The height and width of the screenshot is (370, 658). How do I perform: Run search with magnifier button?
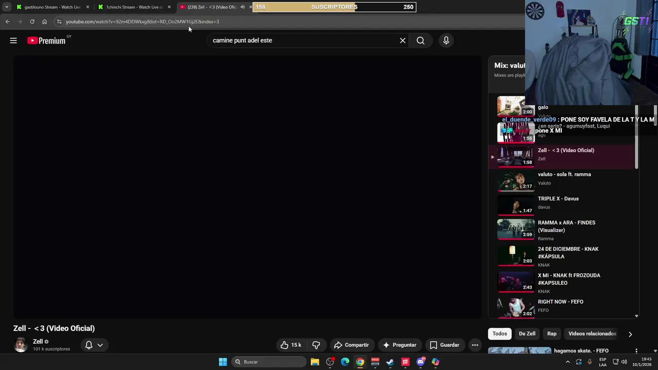[421, 41]
